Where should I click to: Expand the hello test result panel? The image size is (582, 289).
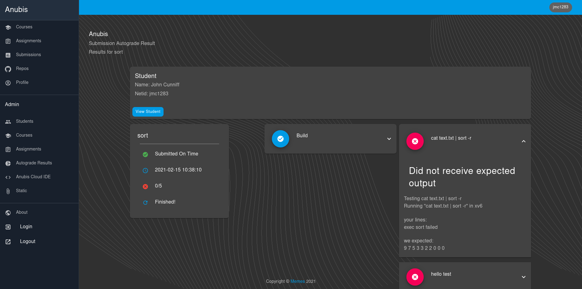[523, 277]
